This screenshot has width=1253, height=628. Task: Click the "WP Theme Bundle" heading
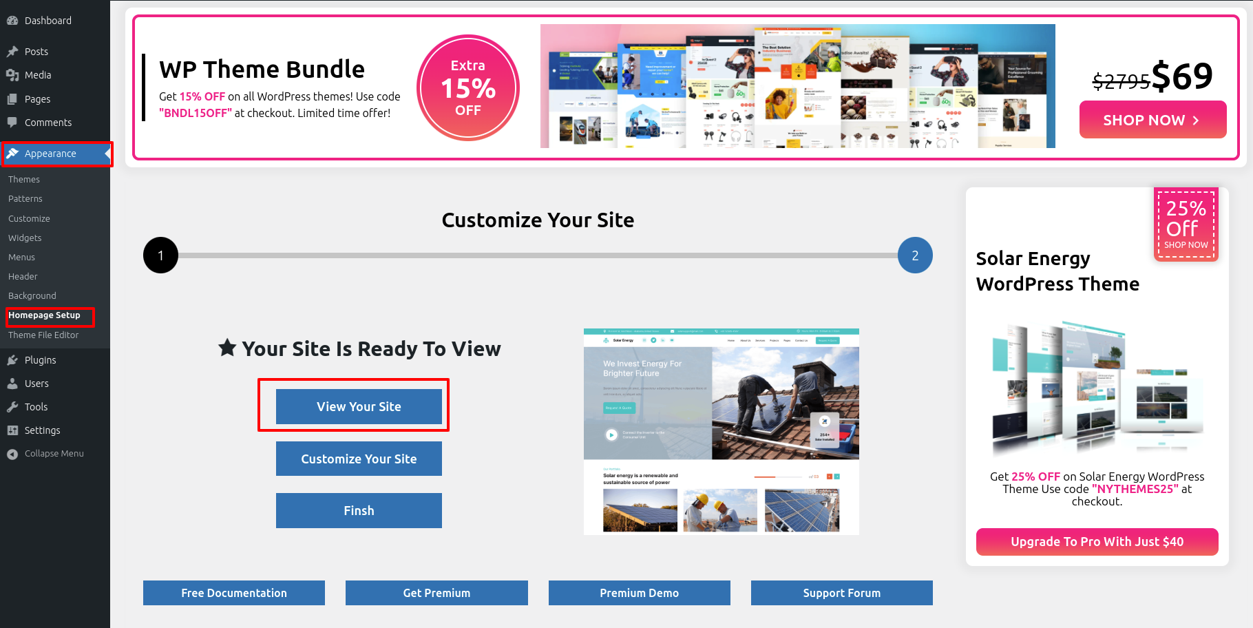pyautogui.click(x=262, y=70)
